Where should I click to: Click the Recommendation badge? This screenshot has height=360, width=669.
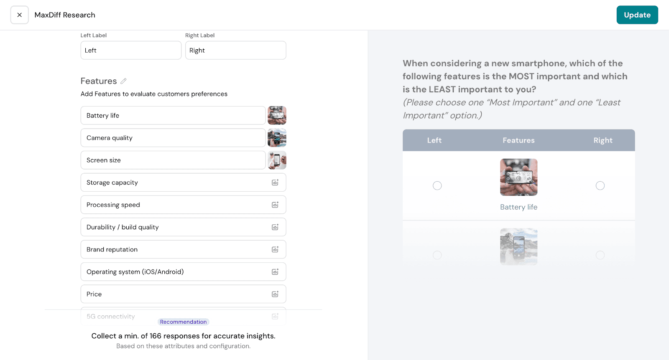[x=183, y=322]
